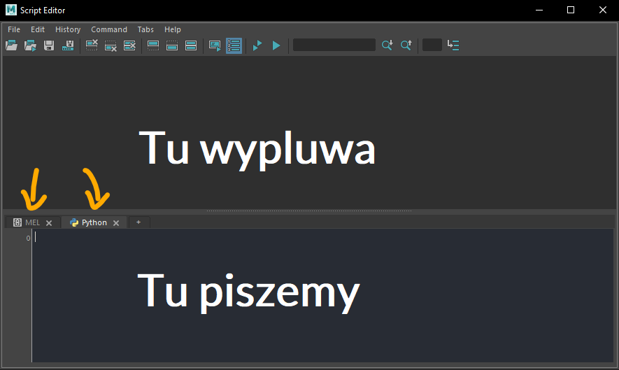Click the Find Next (search down) icon
The height and width of the screenshot is (370, 619).
387,45
